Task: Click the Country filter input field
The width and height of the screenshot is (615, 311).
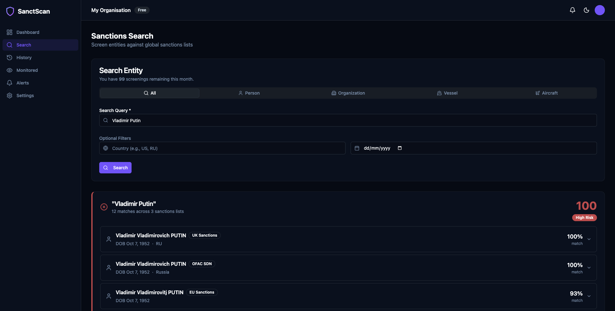Action: pos(222,148)
